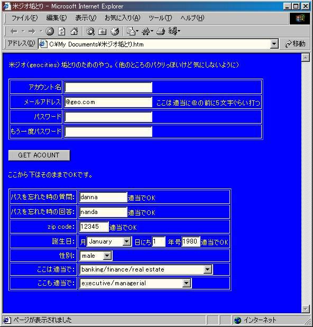
Task: Open the お気に入り(A) menu
Action: tap(123, 18)
